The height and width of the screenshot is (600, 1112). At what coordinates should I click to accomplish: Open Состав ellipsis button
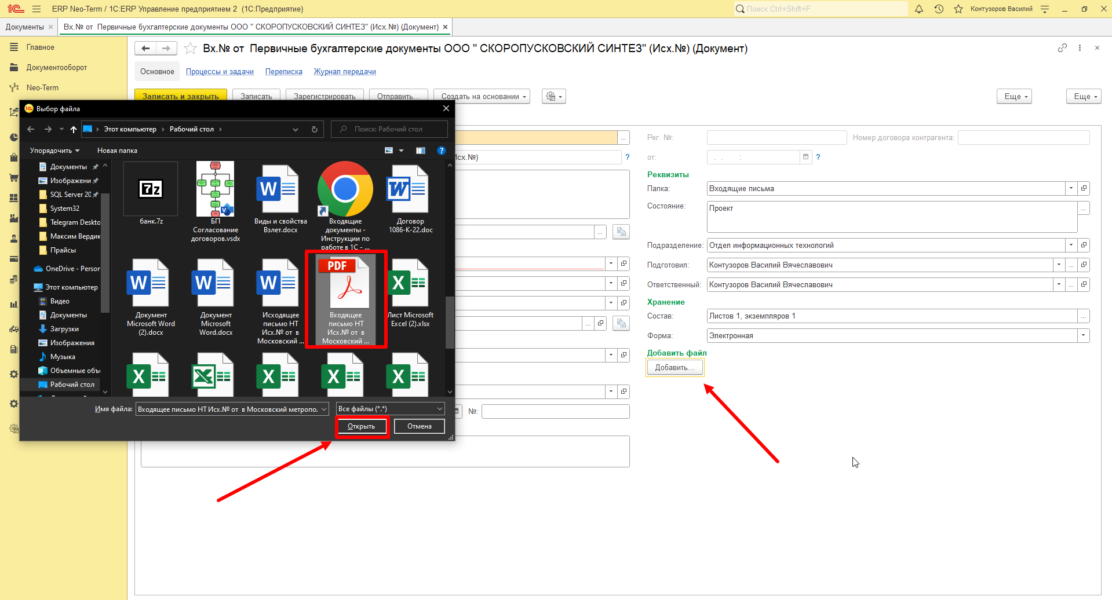pos(1083,316)
